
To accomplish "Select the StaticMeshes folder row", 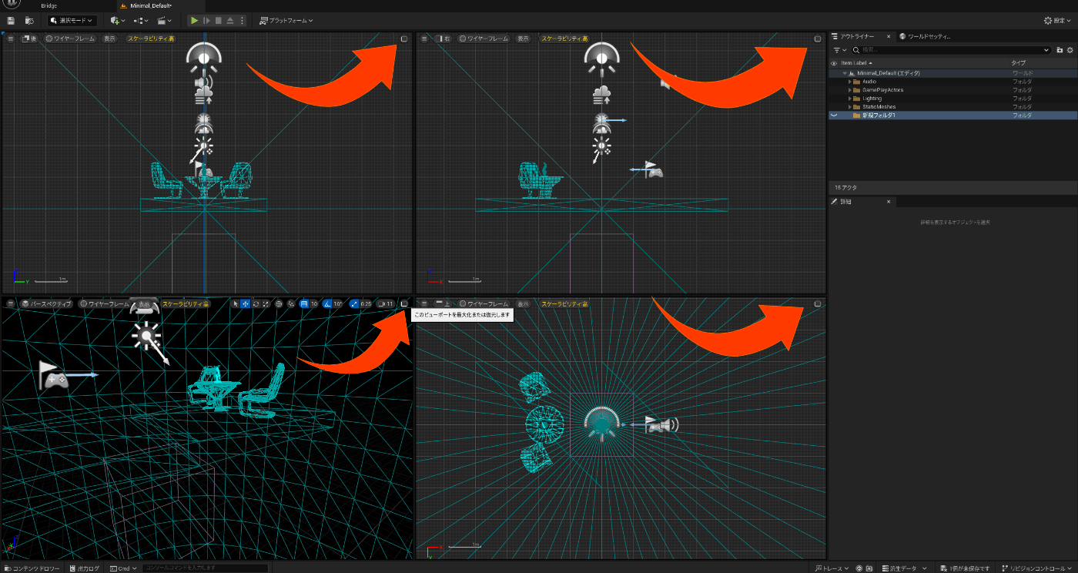I will 952,107.
